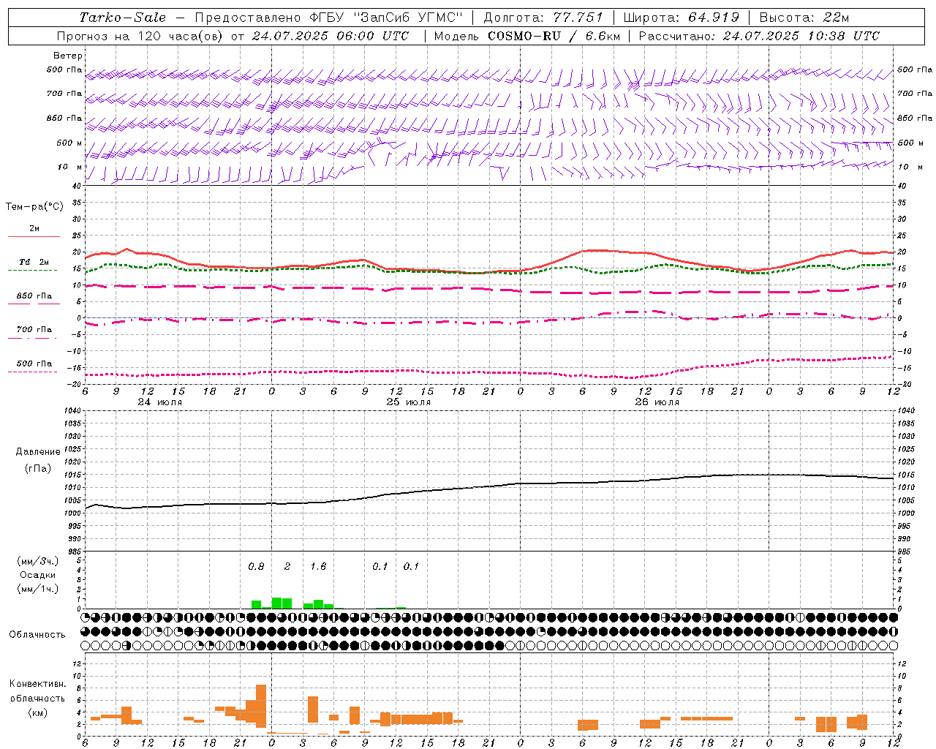936x749 pixels.
Task: Click the elevation text 'Высота: 22м'
Action: tap(804, 18)
